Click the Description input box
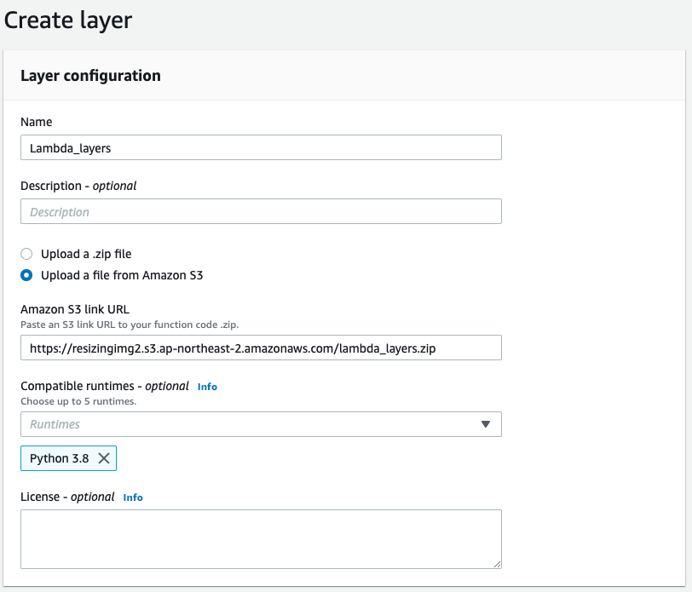Screen dimensions: 692x592 point(256,211)
